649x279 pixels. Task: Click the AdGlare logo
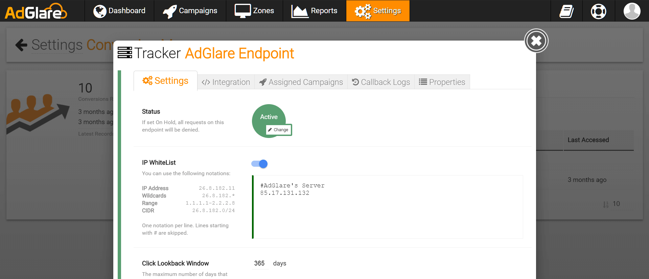click(x=36, y=11)
